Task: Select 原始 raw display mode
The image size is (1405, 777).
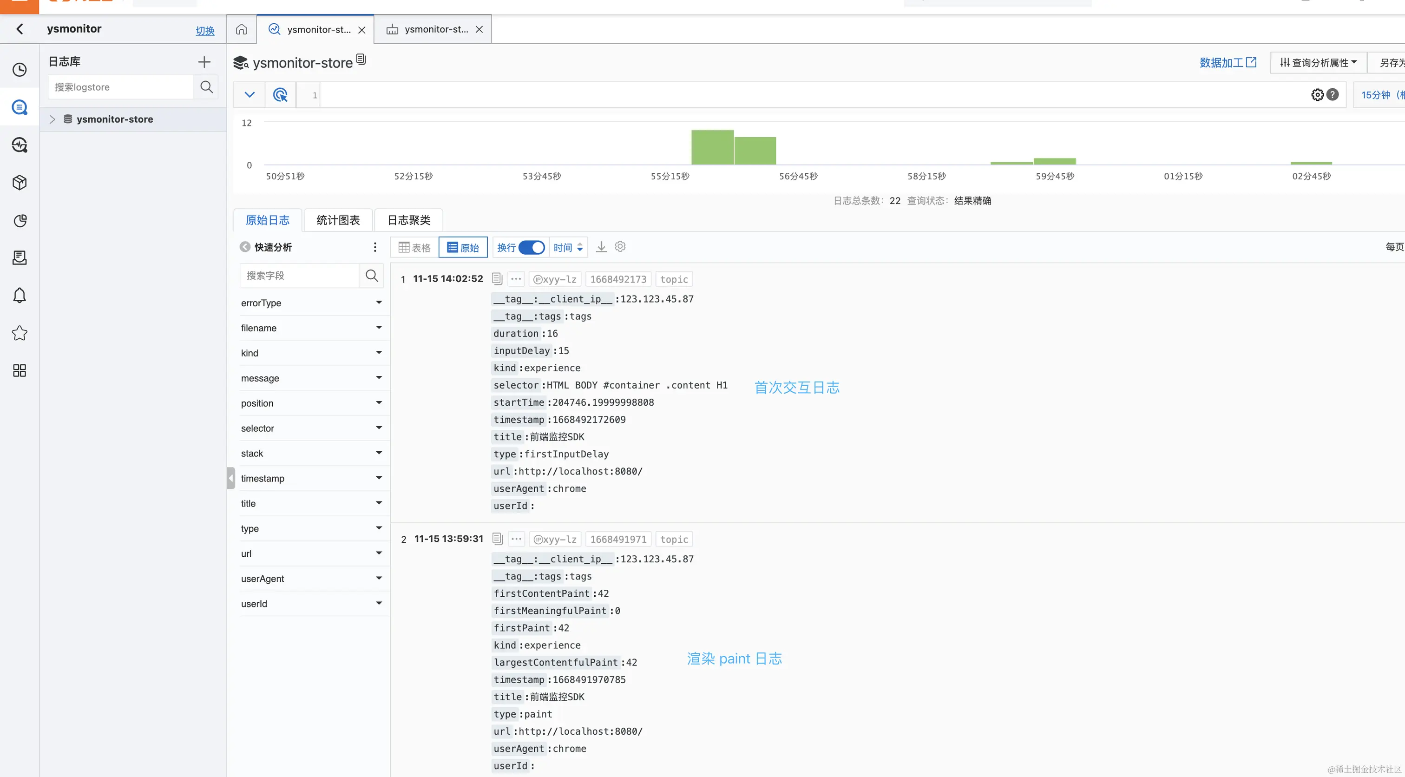Action: [x=463, y=248]
